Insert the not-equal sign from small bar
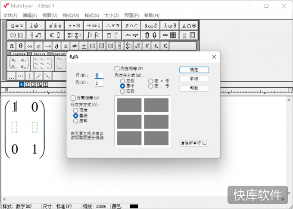 click(x=75, y=46)
